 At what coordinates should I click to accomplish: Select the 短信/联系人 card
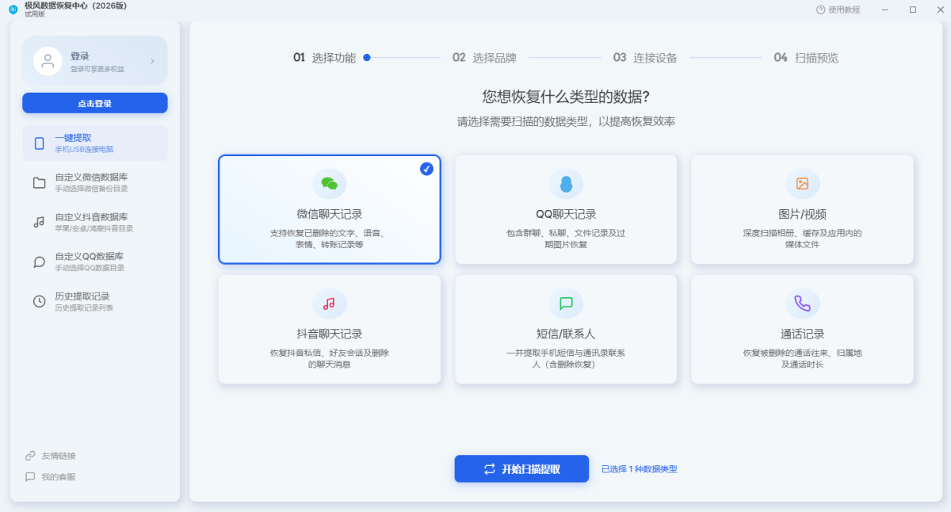pyautogui.click(x=566, y=329)
